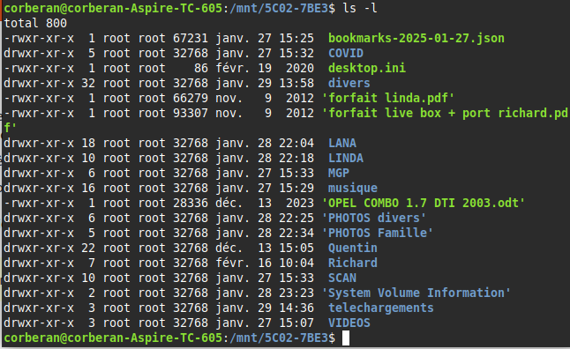Click the time 10:04 on Richard row

(x=296, y=263)
